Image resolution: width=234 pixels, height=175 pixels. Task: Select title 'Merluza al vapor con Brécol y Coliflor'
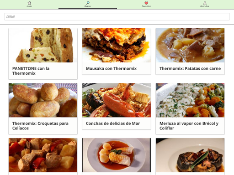189,126
